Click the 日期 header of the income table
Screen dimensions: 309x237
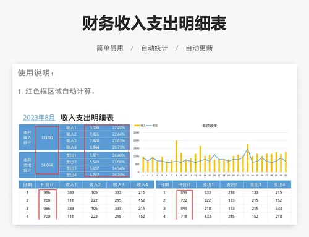click(27, 184)
